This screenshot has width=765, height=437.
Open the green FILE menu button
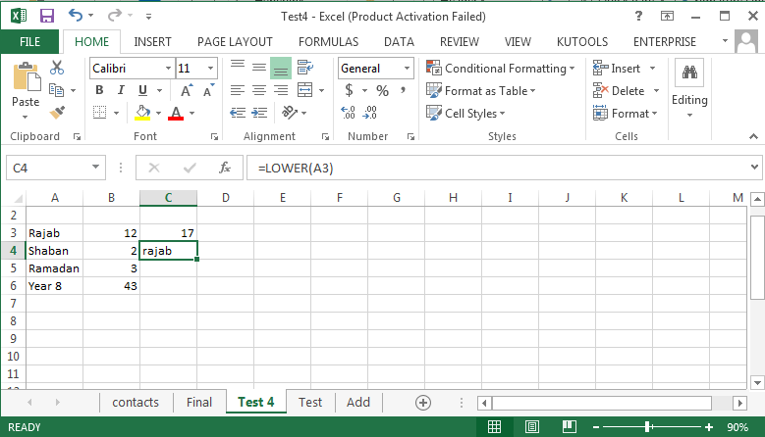[29, 42]
